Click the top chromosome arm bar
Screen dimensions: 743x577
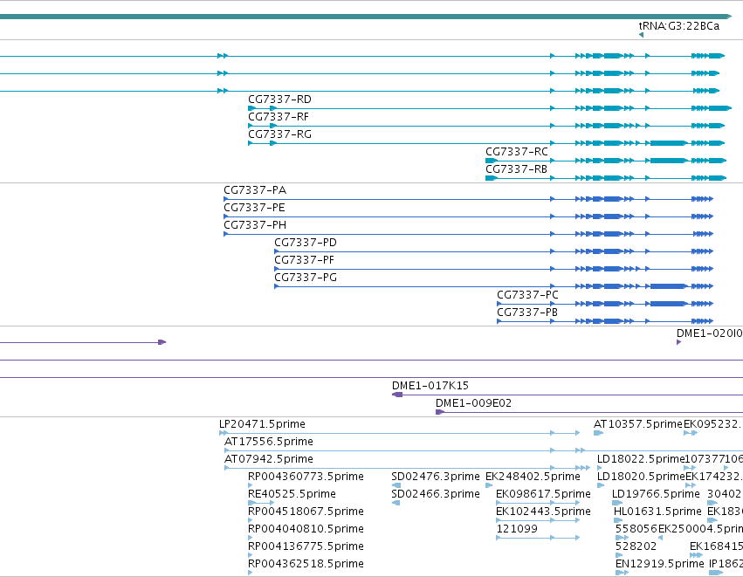tap(366, 17)
